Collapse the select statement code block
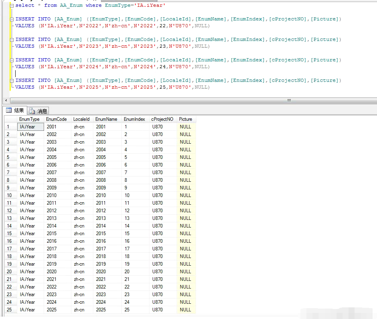 (x=12, y=6)
